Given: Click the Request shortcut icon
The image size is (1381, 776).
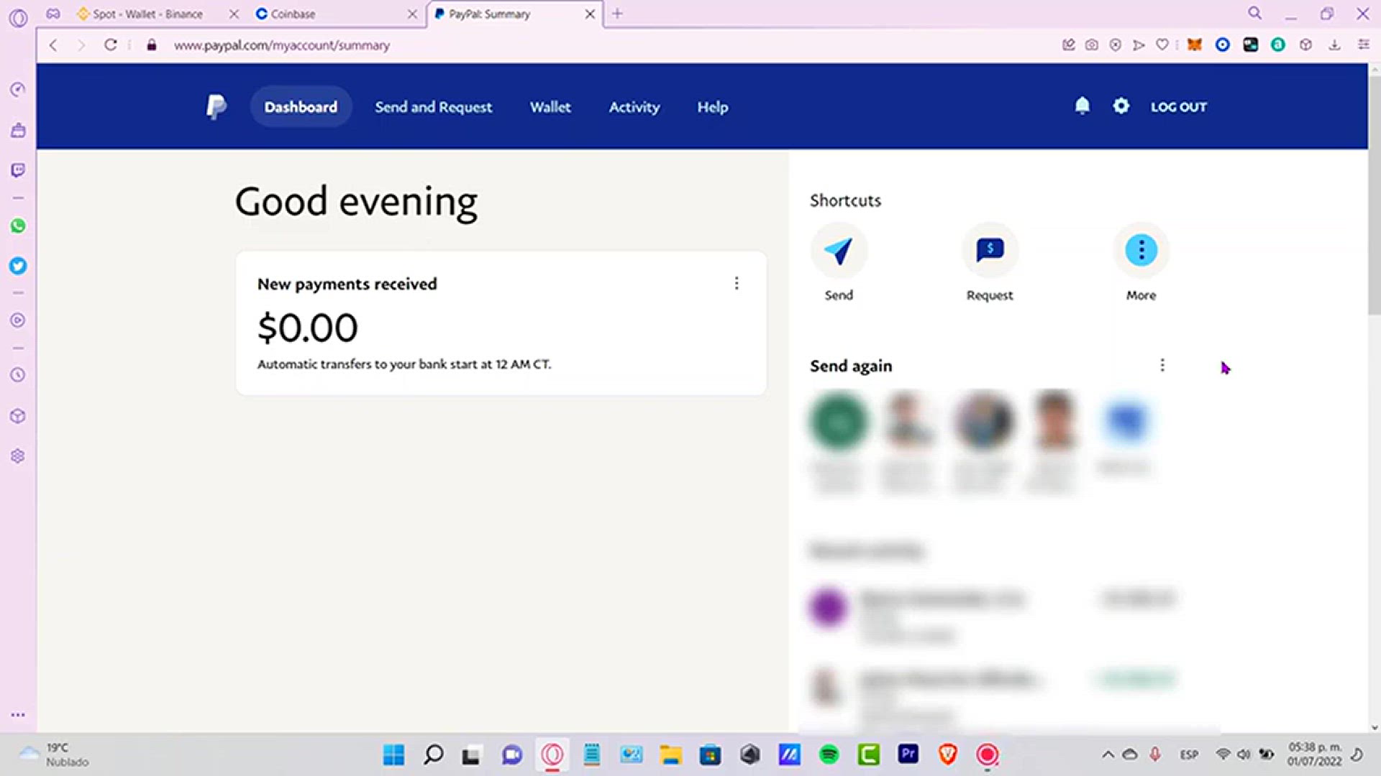Looking at the screenshot, I should (x=990, y=251).
